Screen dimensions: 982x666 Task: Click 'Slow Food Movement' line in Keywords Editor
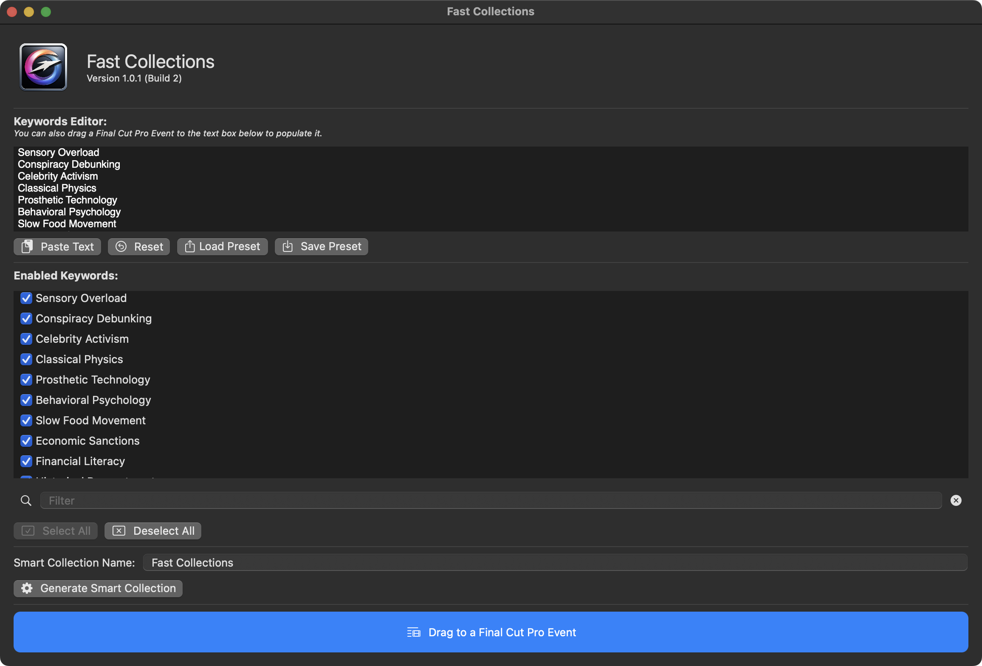pos(67,224)
